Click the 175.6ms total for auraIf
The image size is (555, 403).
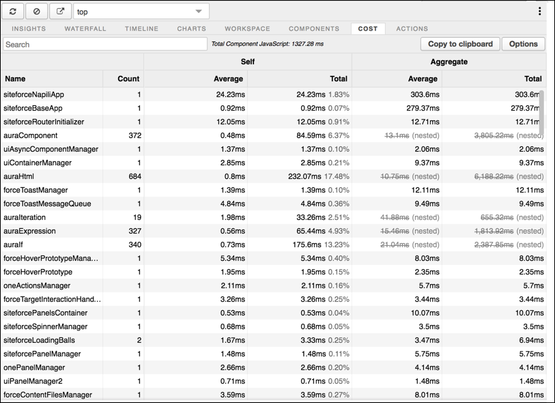tap(307, 245)
